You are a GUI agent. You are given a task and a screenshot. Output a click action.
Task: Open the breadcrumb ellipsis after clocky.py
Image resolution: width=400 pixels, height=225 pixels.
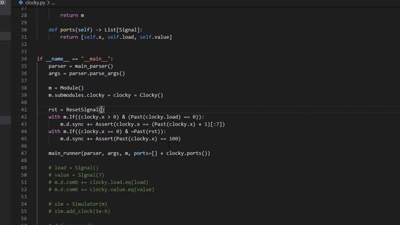click(x=53, y=2)
